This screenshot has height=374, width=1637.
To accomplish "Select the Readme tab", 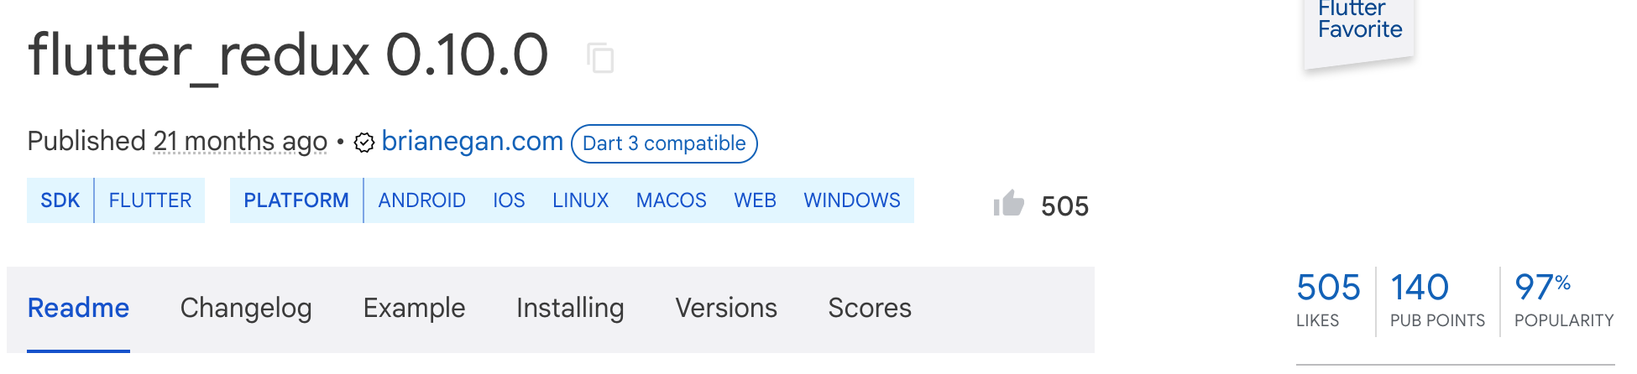I will [x=78, y=308].
